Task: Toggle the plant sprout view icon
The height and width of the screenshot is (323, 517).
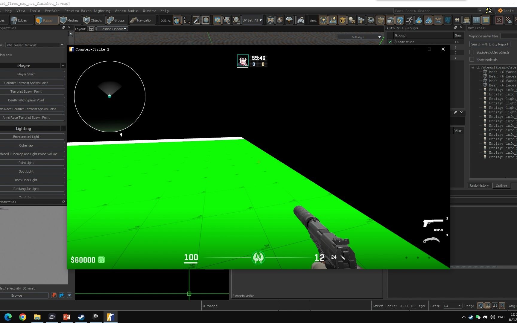Action: tap(438, 20)
